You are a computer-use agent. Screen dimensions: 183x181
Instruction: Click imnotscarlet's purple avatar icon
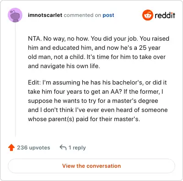(x=15, y=15)
